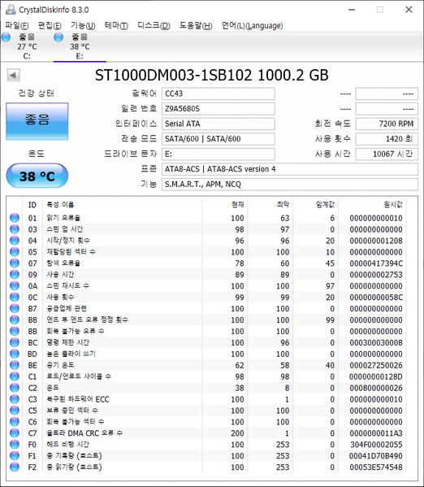This screenshot has width=424, height=487.
Task: Click the status orb for ID F1
Action: (x=15, y=455)
